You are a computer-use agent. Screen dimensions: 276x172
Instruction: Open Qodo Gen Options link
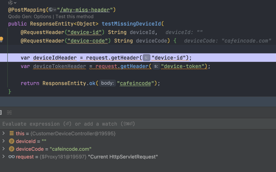(x=42, y=16)
